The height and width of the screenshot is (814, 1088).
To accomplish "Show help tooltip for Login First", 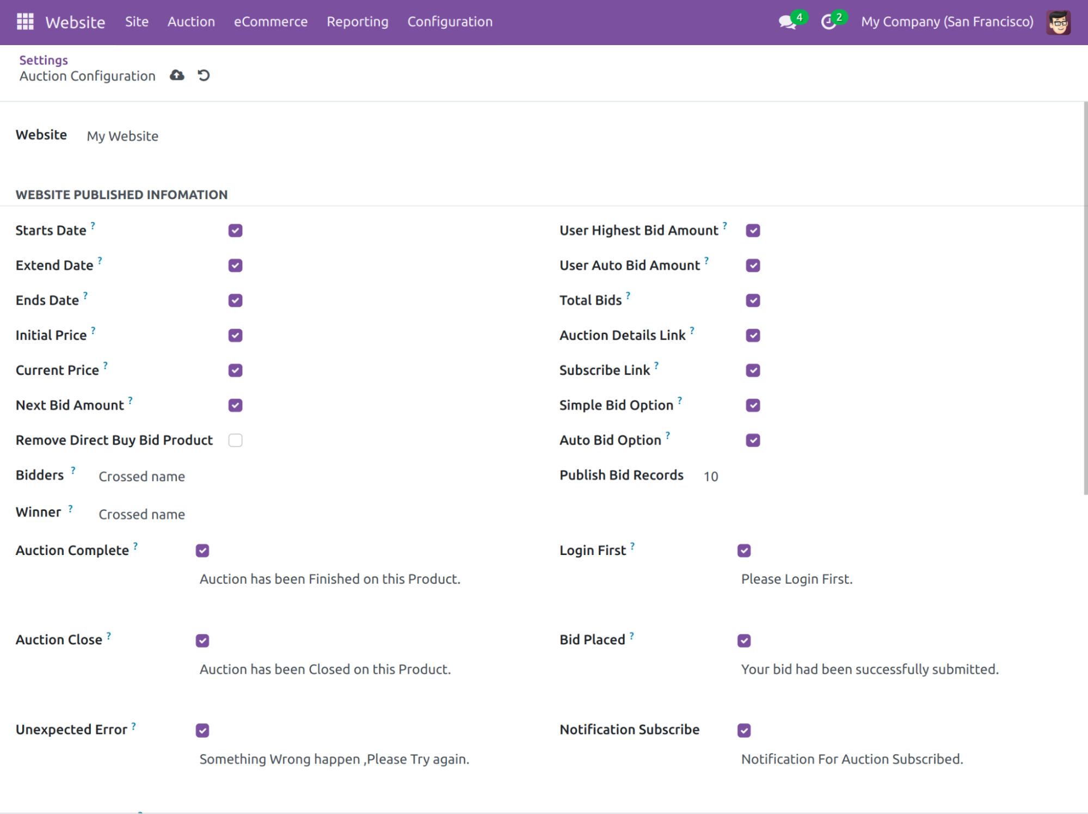I will click(632, 545).
